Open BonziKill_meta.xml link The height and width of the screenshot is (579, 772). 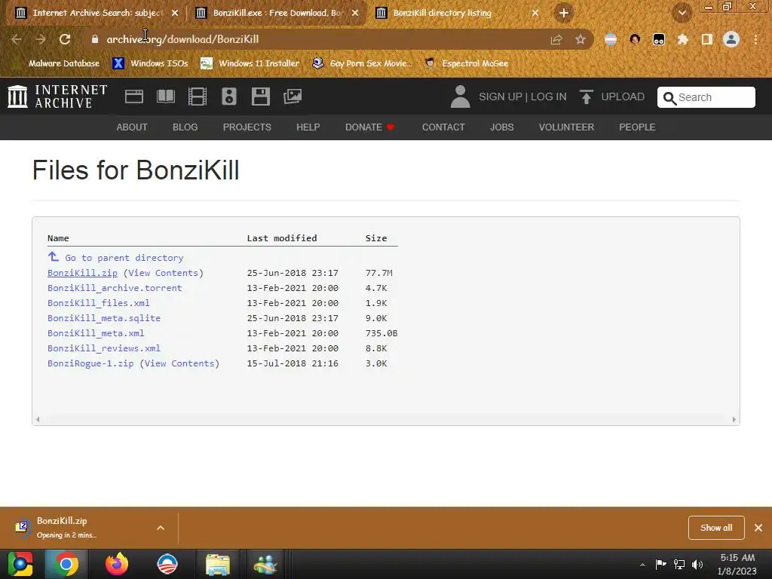96,333
